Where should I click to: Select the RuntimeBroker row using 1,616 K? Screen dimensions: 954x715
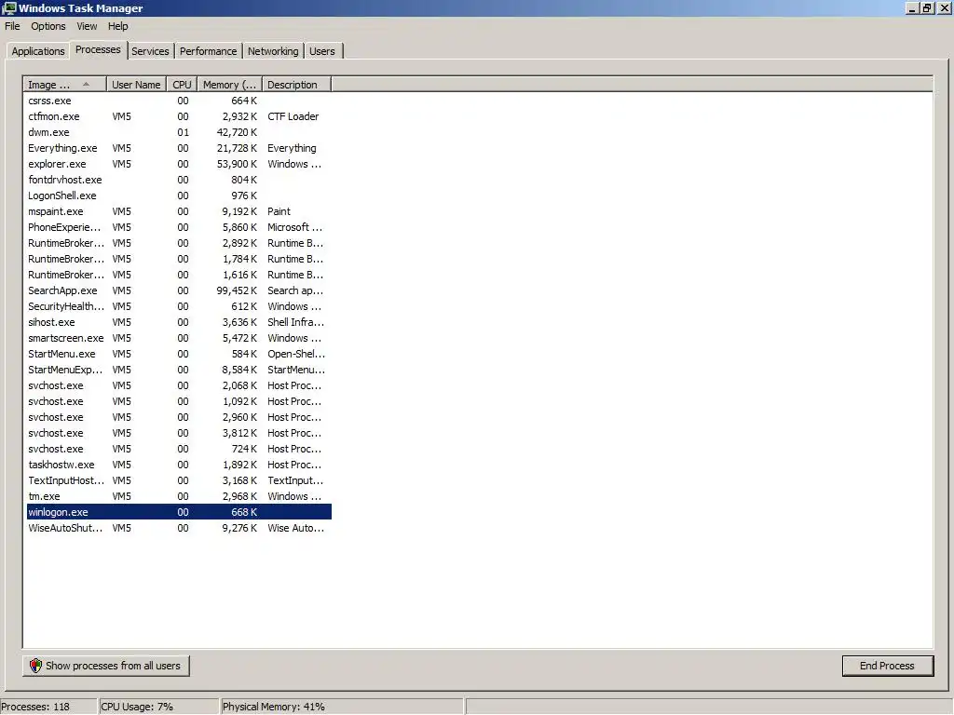179,275
